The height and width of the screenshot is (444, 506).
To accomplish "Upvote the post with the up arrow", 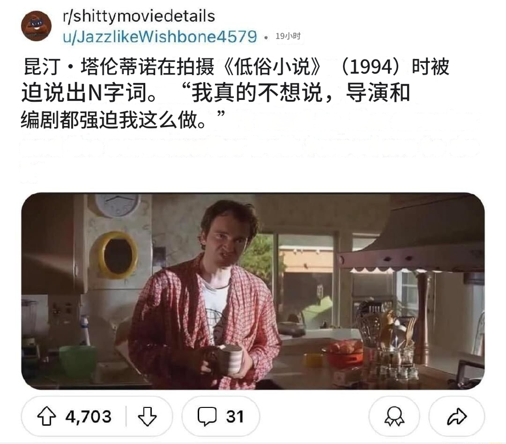I will point(46,416).
